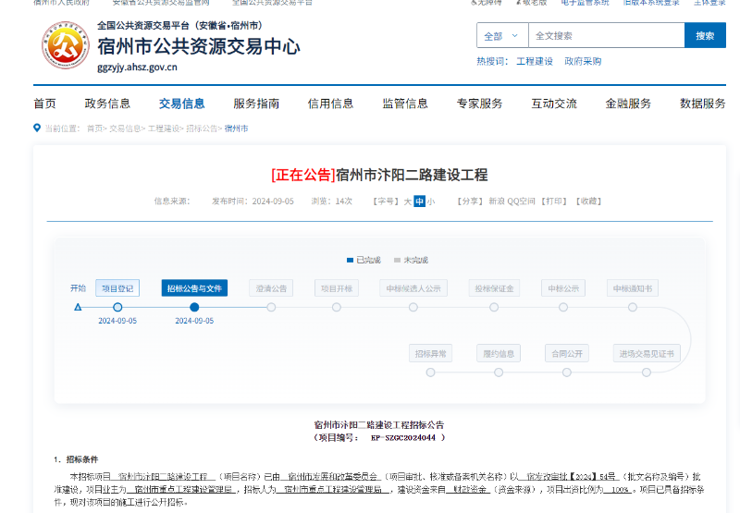Click the 浏览：14次 view count
The height and width of the screenshot is (513, 740).
coord(332,202)
